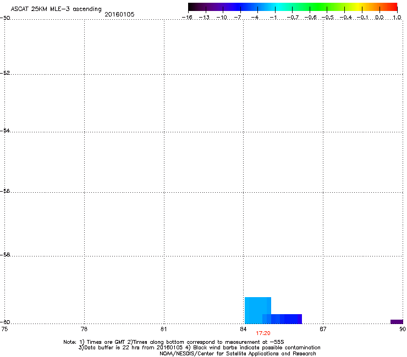Click the latitude label -50
Image resolution: width=407 pixels, height=357 pixels.
coord(5,18)
